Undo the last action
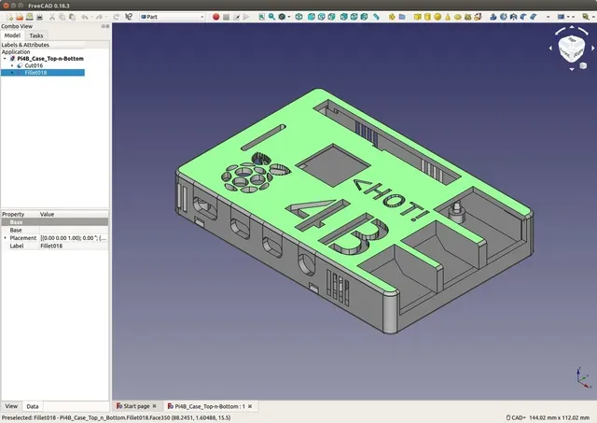The width and height of the screenshot is (597, 423). click(x=85, y=17)
